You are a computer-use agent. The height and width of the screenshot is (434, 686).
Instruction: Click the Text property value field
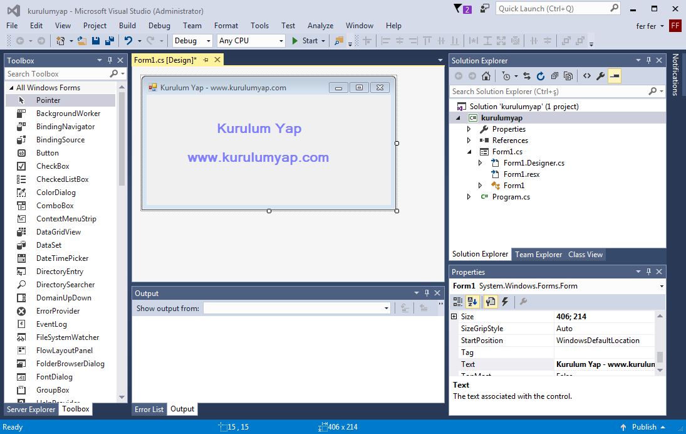coord(605,364)
